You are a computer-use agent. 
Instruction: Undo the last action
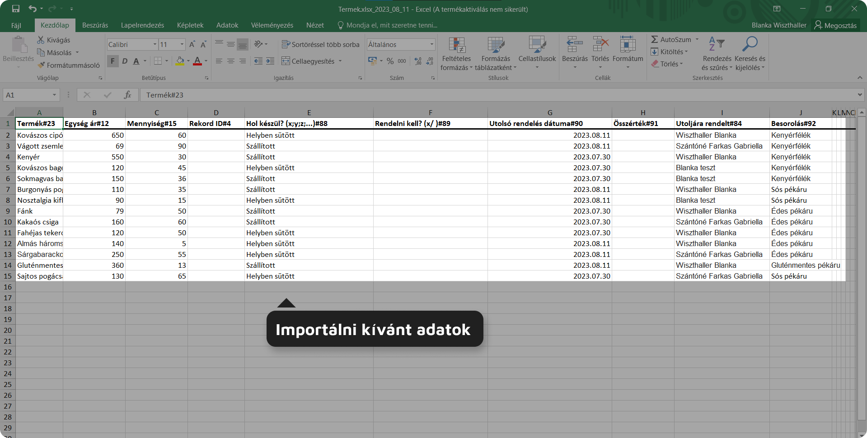click(x=33, y=9)
